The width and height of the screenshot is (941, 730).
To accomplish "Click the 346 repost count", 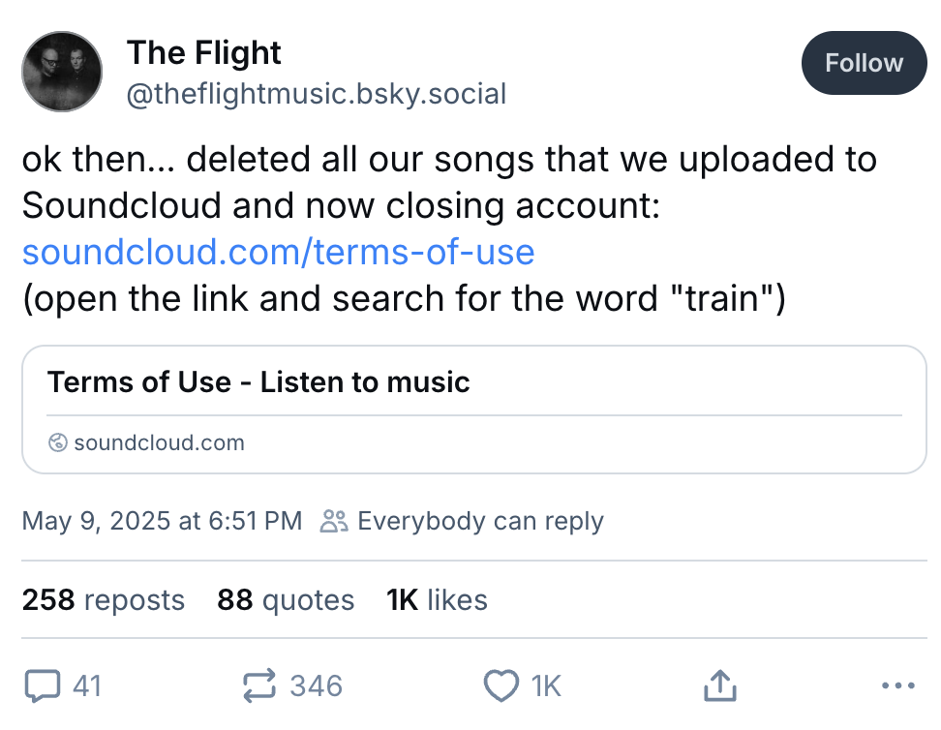I will point(316,686).
